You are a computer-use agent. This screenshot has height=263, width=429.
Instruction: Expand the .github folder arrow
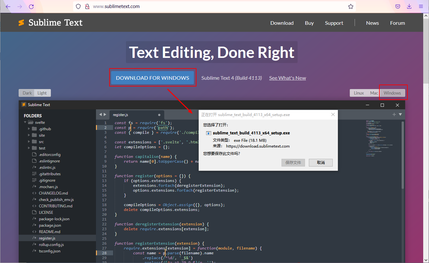click(29, 129)
